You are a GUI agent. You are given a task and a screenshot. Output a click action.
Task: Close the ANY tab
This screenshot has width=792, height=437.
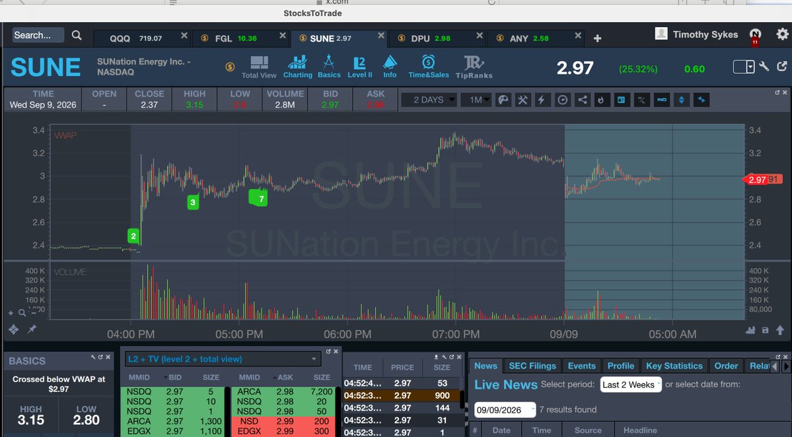(578, 36)
